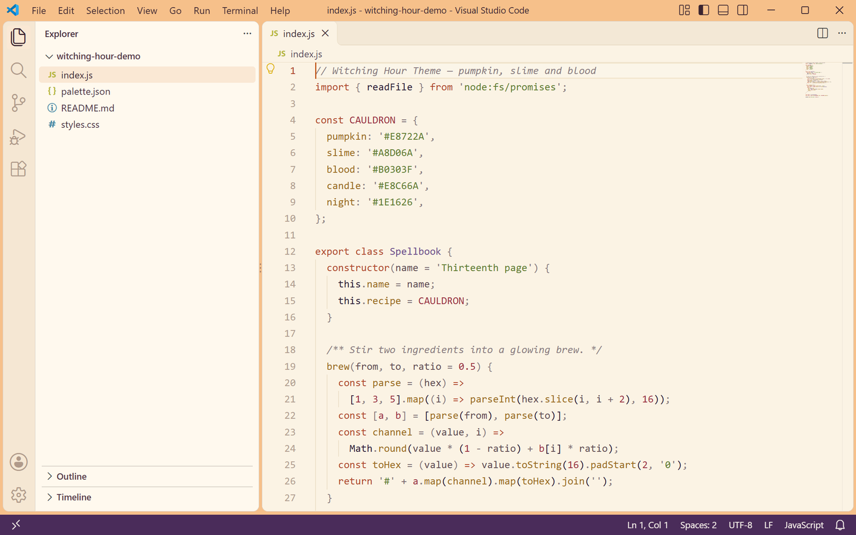This screenshot has height=535, width=856.
Task: Change language mode from JavaScript
Action: [804, 525]
